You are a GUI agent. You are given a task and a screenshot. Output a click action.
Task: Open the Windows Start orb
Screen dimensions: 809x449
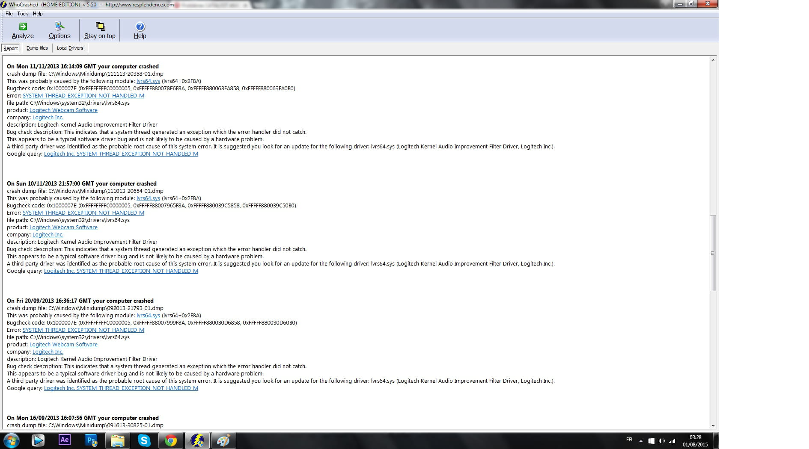point(11,440)
